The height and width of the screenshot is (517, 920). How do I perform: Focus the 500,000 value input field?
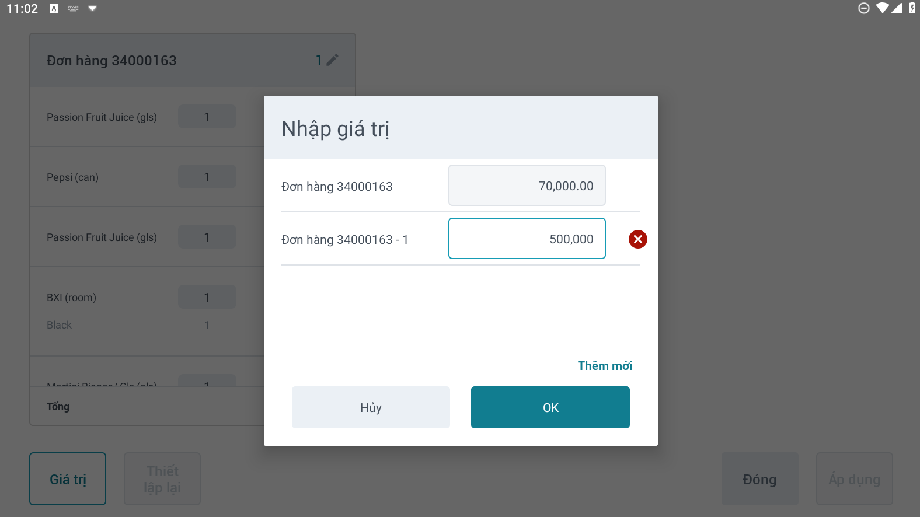pos(527,239)
